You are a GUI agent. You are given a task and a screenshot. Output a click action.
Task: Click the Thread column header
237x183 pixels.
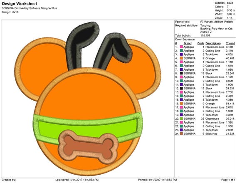coord(230,43)
